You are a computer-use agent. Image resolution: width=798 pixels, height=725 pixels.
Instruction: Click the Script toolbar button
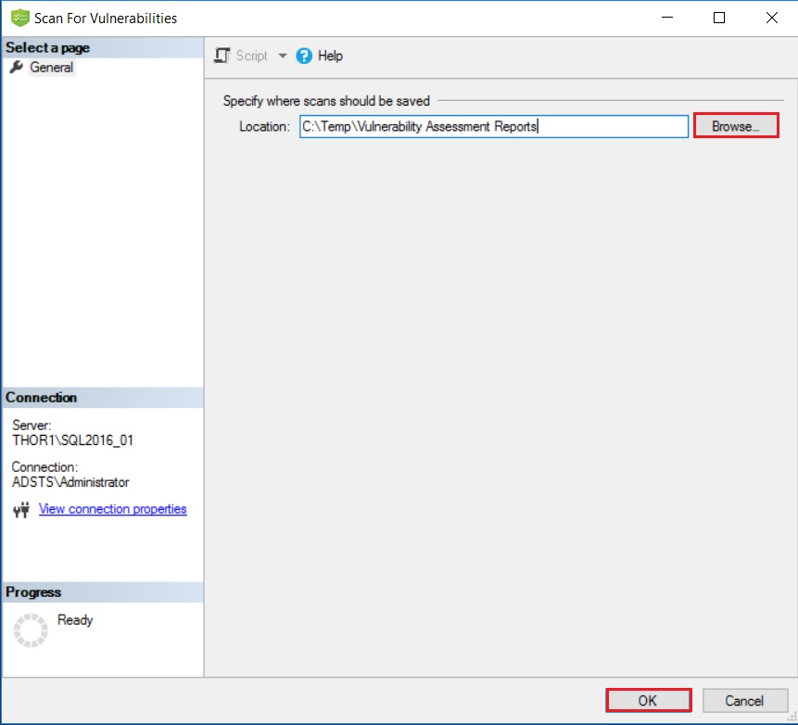coord(240,56)
